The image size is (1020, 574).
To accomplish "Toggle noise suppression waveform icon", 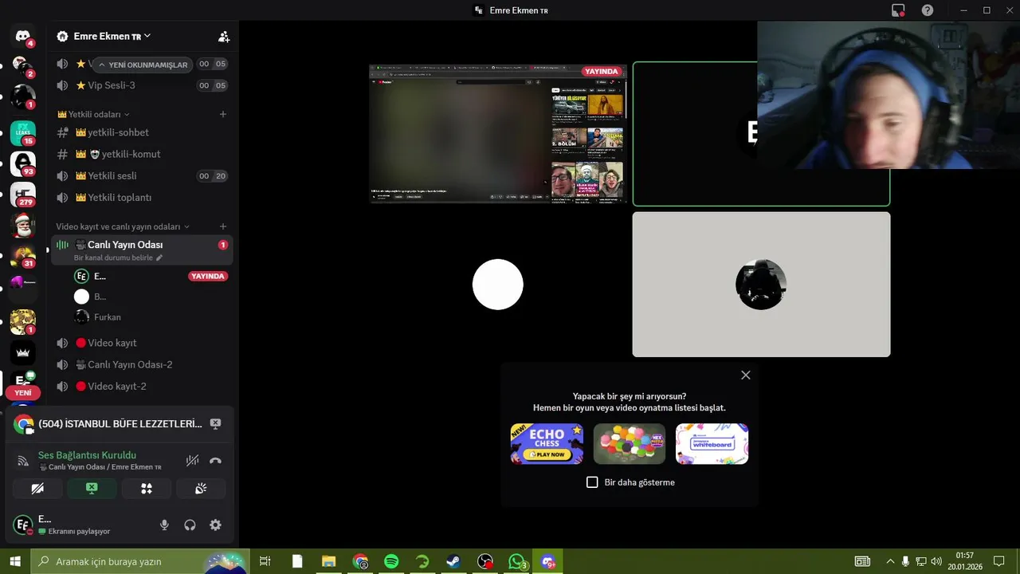I will pyautogui.click(x=192, y=460).
